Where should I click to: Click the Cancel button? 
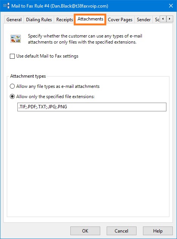(x=121, y=231)
